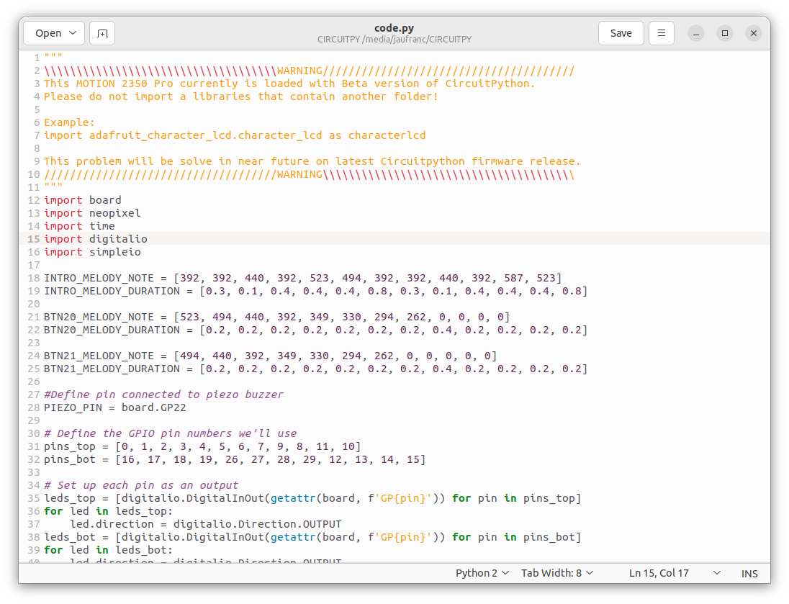Viewport: 789px width, 604px height.
Task: Click the top WARNING banner line
Action: click(309, 71)
